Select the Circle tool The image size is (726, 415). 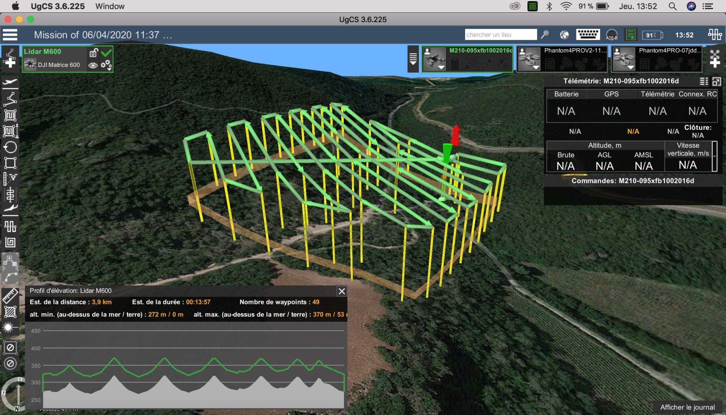(10, 147)
